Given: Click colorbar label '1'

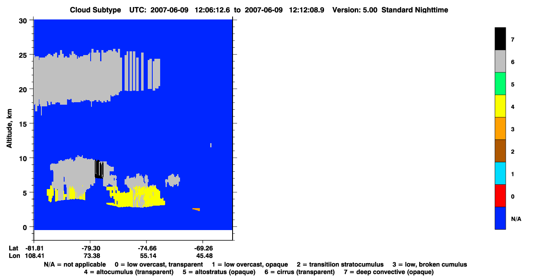Looking at the screenshot, I should click(513, 174).
